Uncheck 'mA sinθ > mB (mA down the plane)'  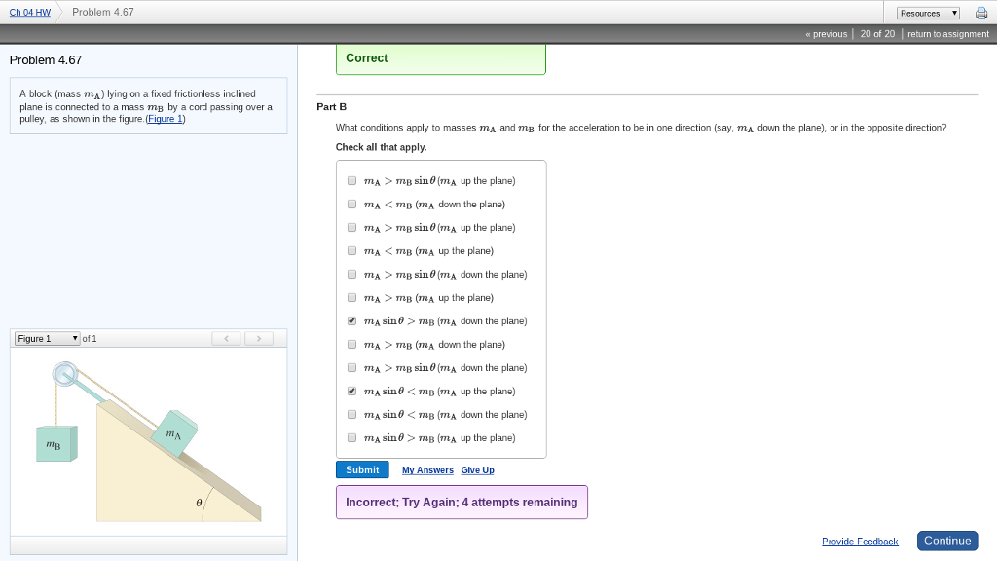click(351, 321)
